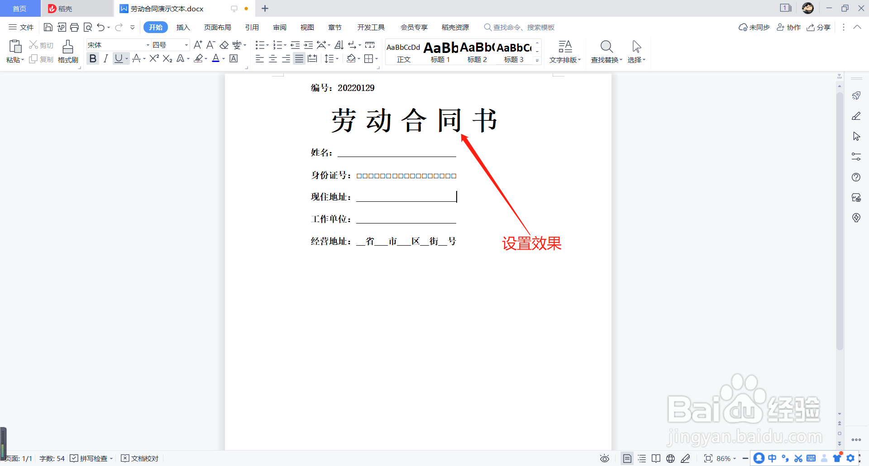The width and height of the screenshot is (869, 466).
Task: Toggle reading mode book icon
Action: pyautogui.click(x=656, y=458)
